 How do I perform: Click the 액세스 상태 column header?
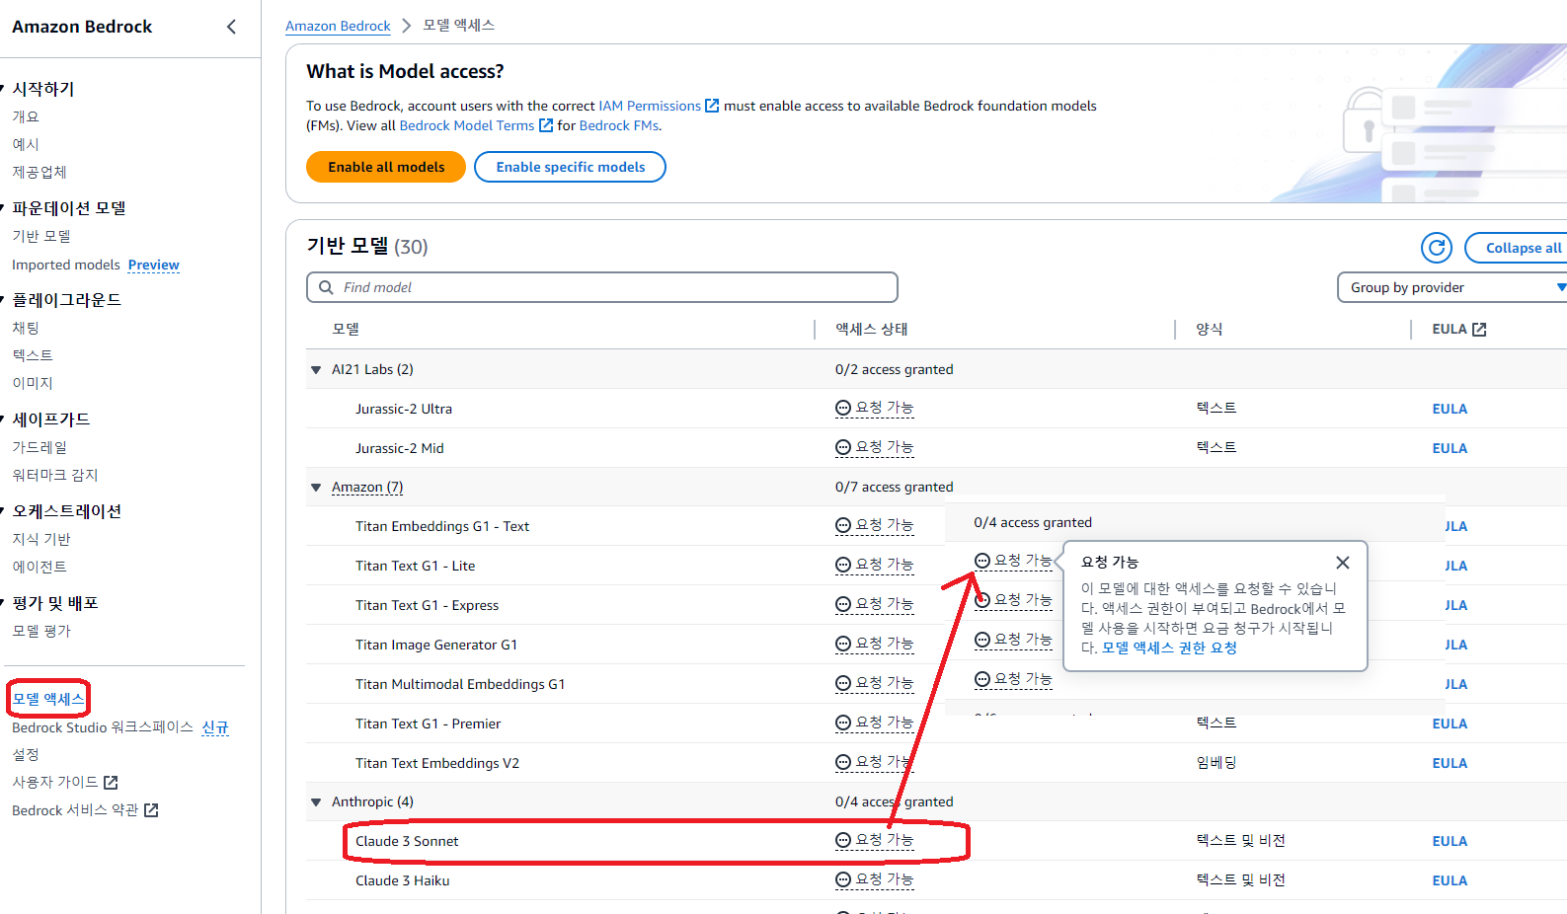[872, 329]
